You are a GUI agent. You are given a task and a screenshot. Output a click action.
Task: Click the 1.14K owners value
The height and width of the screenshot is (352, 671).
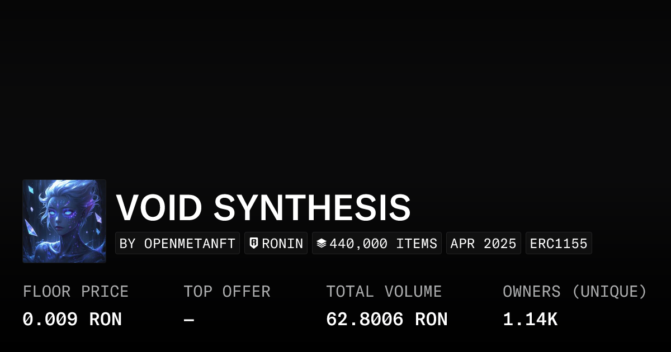(530, 320)
